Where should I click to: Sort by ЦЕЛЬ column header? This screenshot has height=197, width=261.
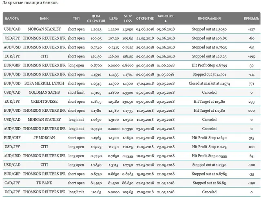point(113,18)
